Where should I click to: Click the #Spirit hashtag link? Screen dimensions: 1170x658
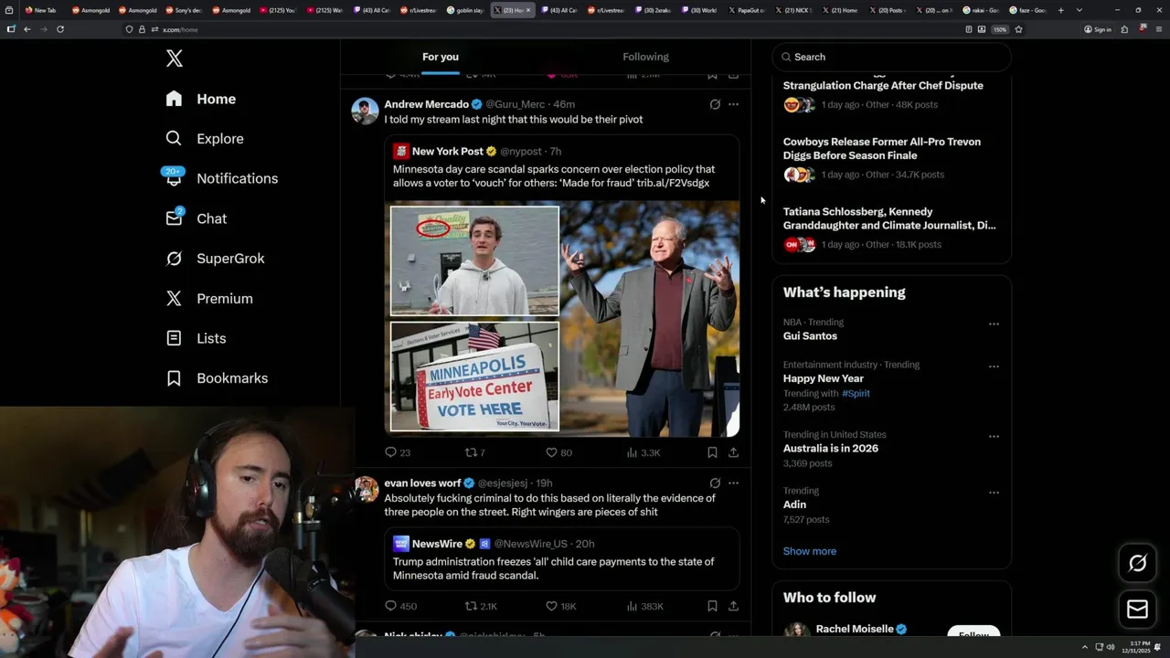tap(856, 393)
